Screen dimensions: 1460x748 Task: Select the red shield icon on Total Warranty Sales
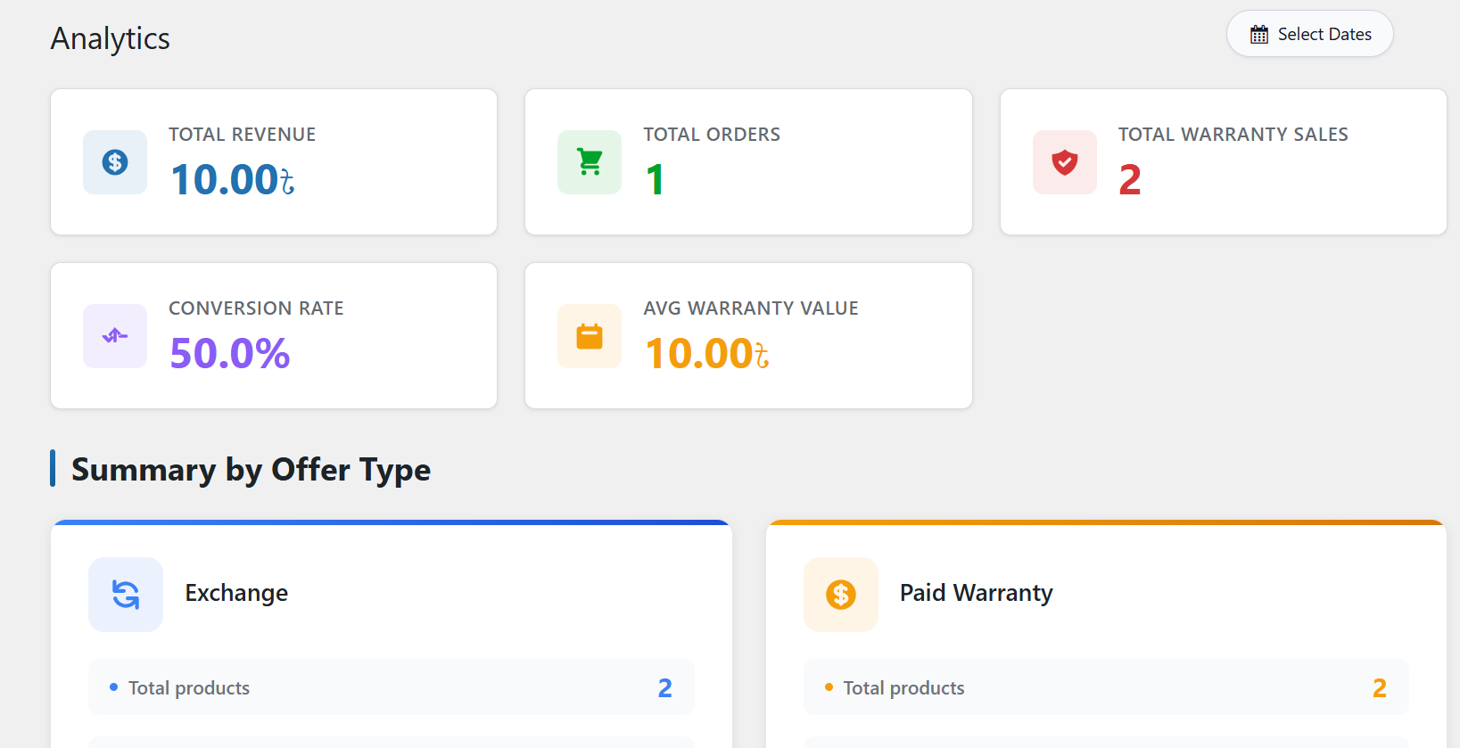click(x=1064, y=162)
